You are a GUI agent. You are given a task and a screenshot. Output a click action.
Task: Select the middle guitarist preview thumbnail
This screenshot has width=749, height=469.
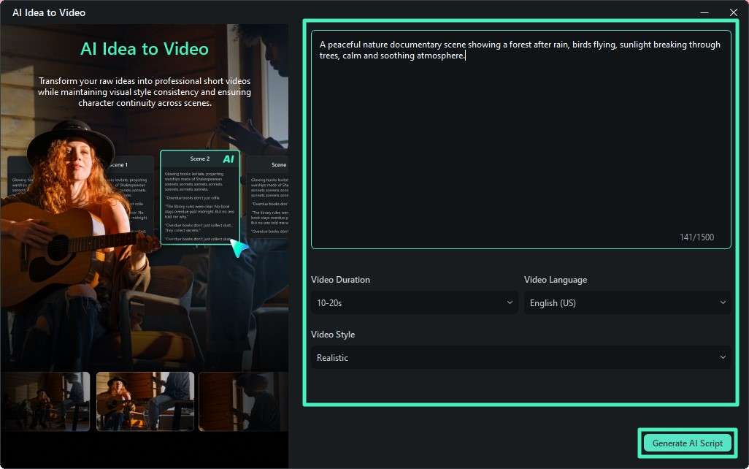click(145, 402)
